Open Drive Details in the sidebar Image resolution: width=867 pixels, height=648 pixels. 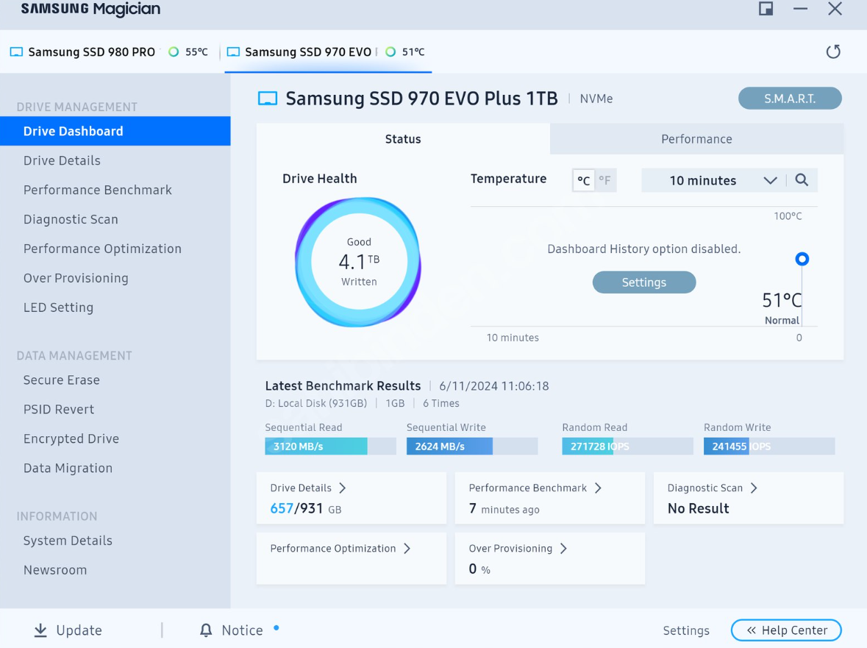pos(62,160)
